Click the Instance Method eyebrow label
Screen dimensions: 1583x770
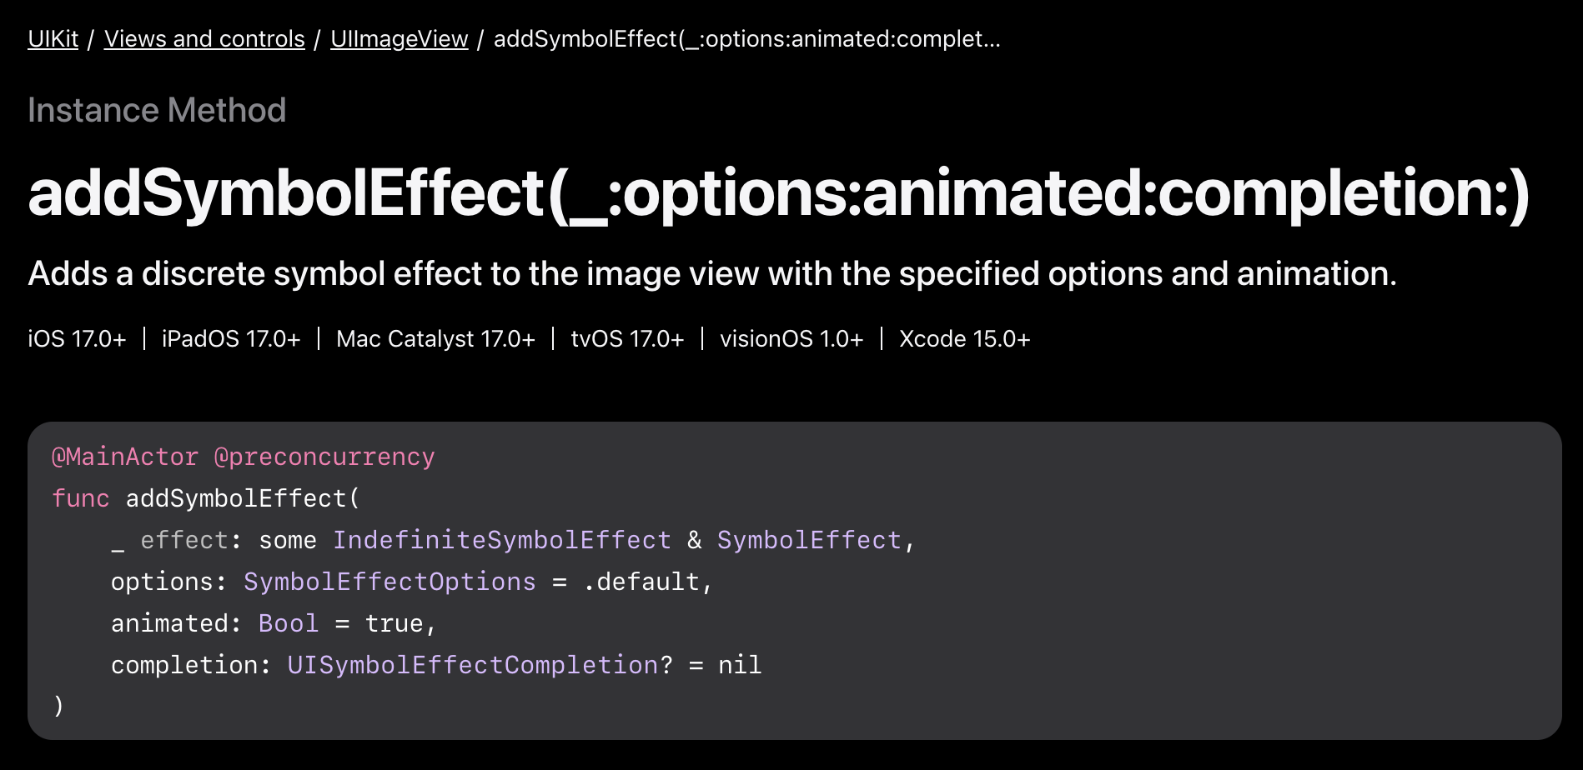pyautogui.click(x=157, y=110)
